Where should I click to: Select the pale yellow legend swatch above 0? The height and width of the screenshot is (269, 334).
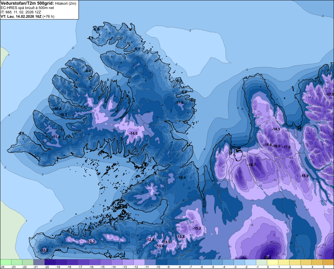point(273,262)
